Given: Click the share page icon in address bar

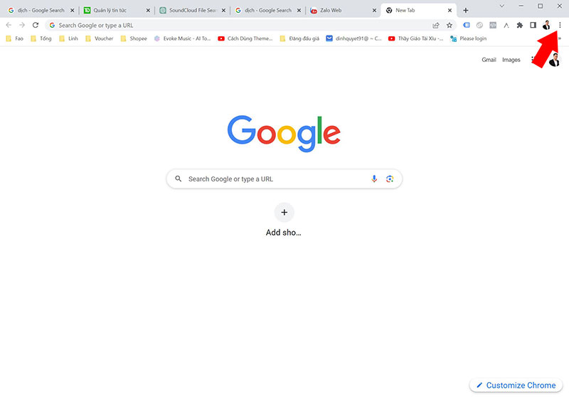Looking at the screenshot, I should point(436,25).
